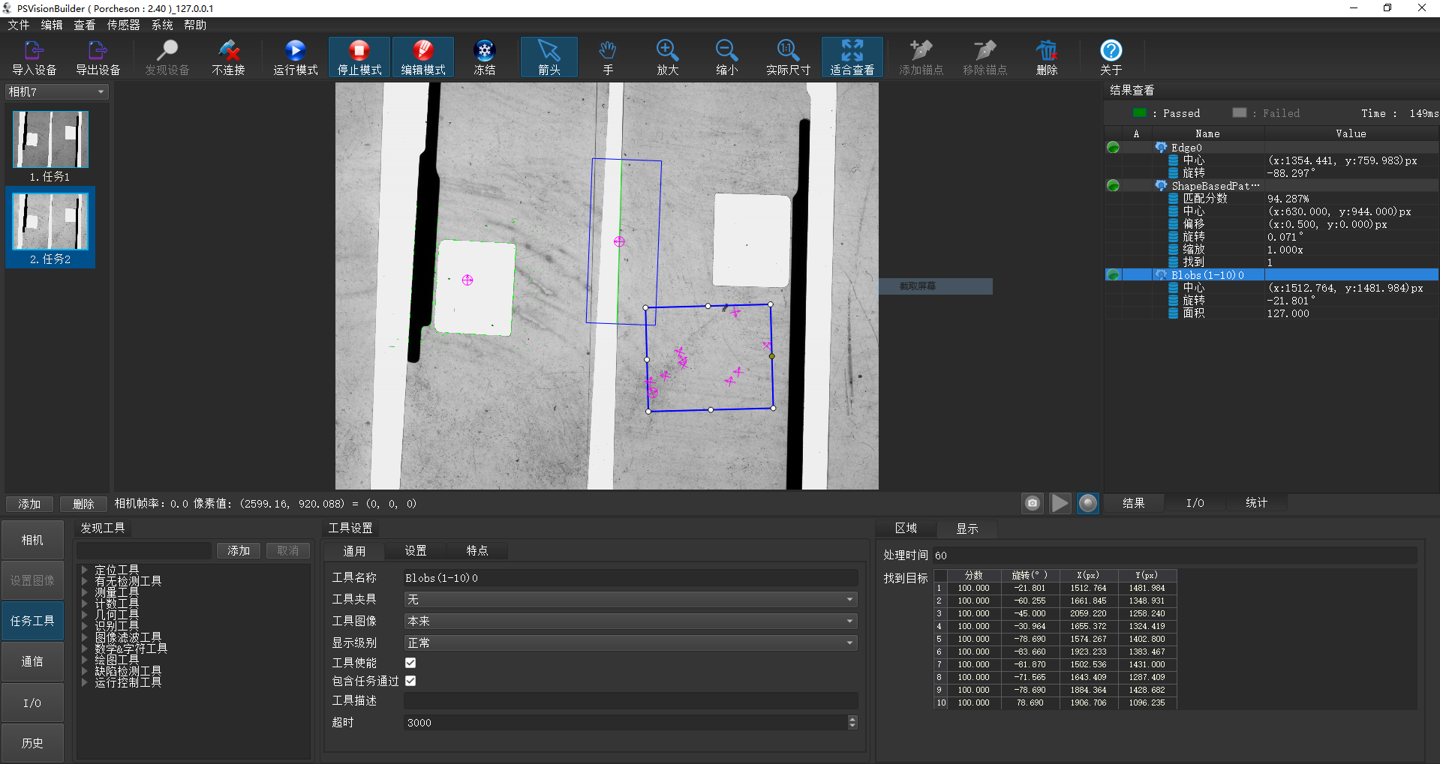The height and width of the screenshot is (764, 1440).
Task: Select the 冻结 freeze icon
Action: coord(485,51)
